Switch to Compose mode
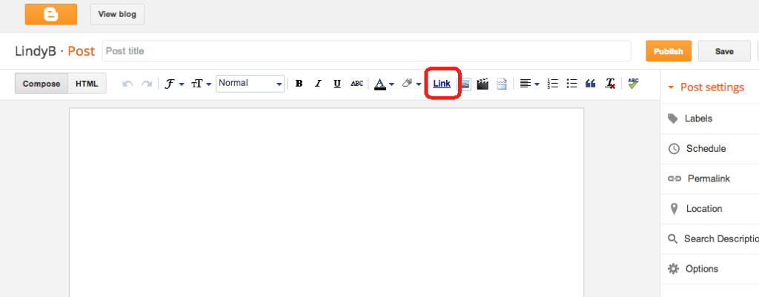Image resolution: width=759 pixels, height=297 pixels. tap(42, 83)
